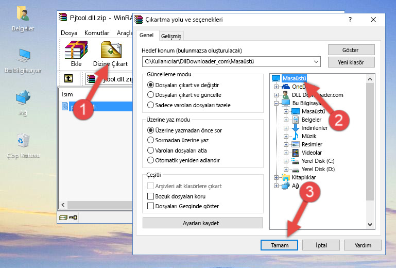Select Yerel Disk (C:) drive icon
Viewport: 396px width, 268px height.
tap(295, 161)
